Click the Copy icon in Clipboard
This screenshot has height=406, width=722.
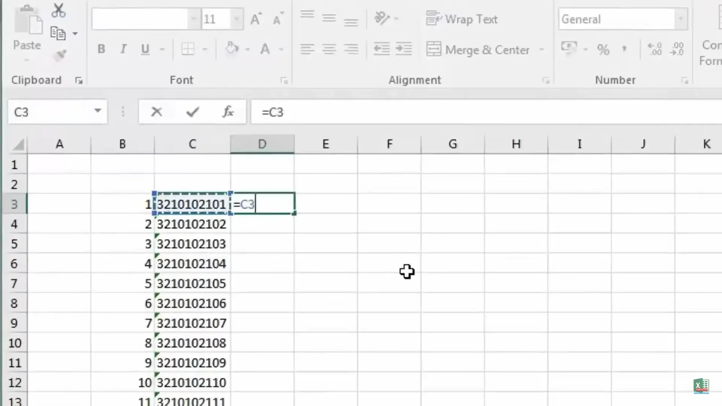tap(58, 33)
